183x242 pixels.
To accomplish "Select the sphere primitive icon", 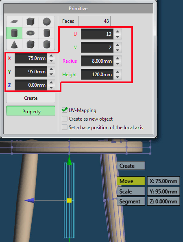I will [x=46, y=22].
